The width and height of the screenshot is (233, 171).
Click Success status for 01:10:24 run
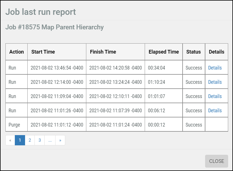pos(194,82)
